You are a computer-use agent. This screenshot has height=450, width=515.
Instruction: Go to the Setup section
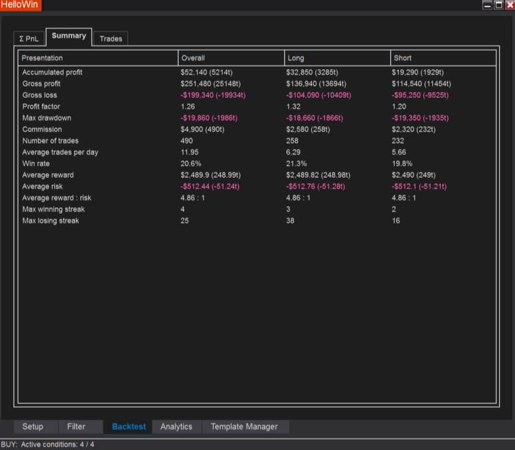tap(33, 427)
